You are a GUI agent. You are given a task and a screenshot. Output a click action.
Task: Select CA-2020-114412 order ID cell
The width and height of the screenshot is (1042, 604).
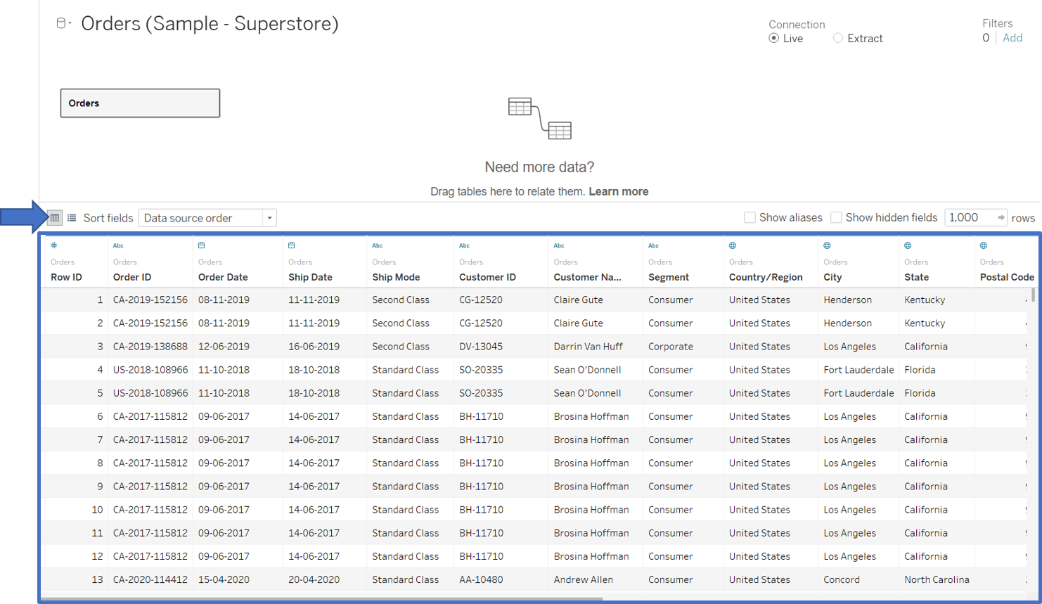(150, 580)
